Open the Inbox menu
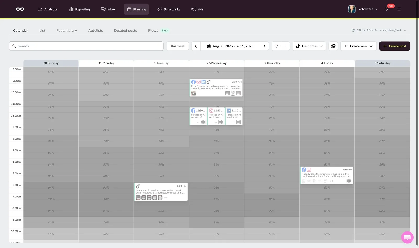This screenshot has height=248, width=419. [x=108, y=9]
